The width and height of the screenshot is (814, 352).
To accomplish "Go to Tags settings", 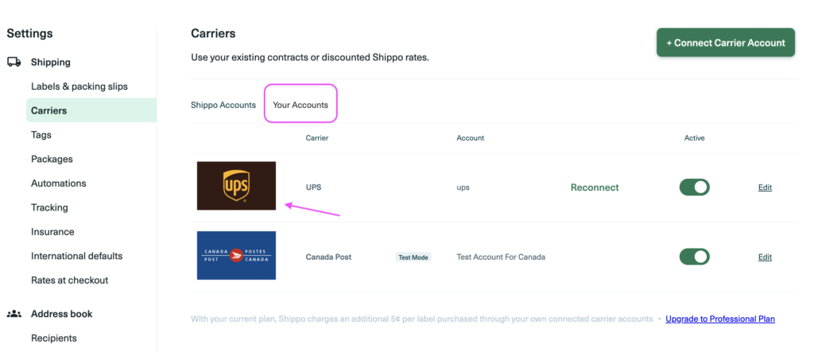I will (42, 135).
